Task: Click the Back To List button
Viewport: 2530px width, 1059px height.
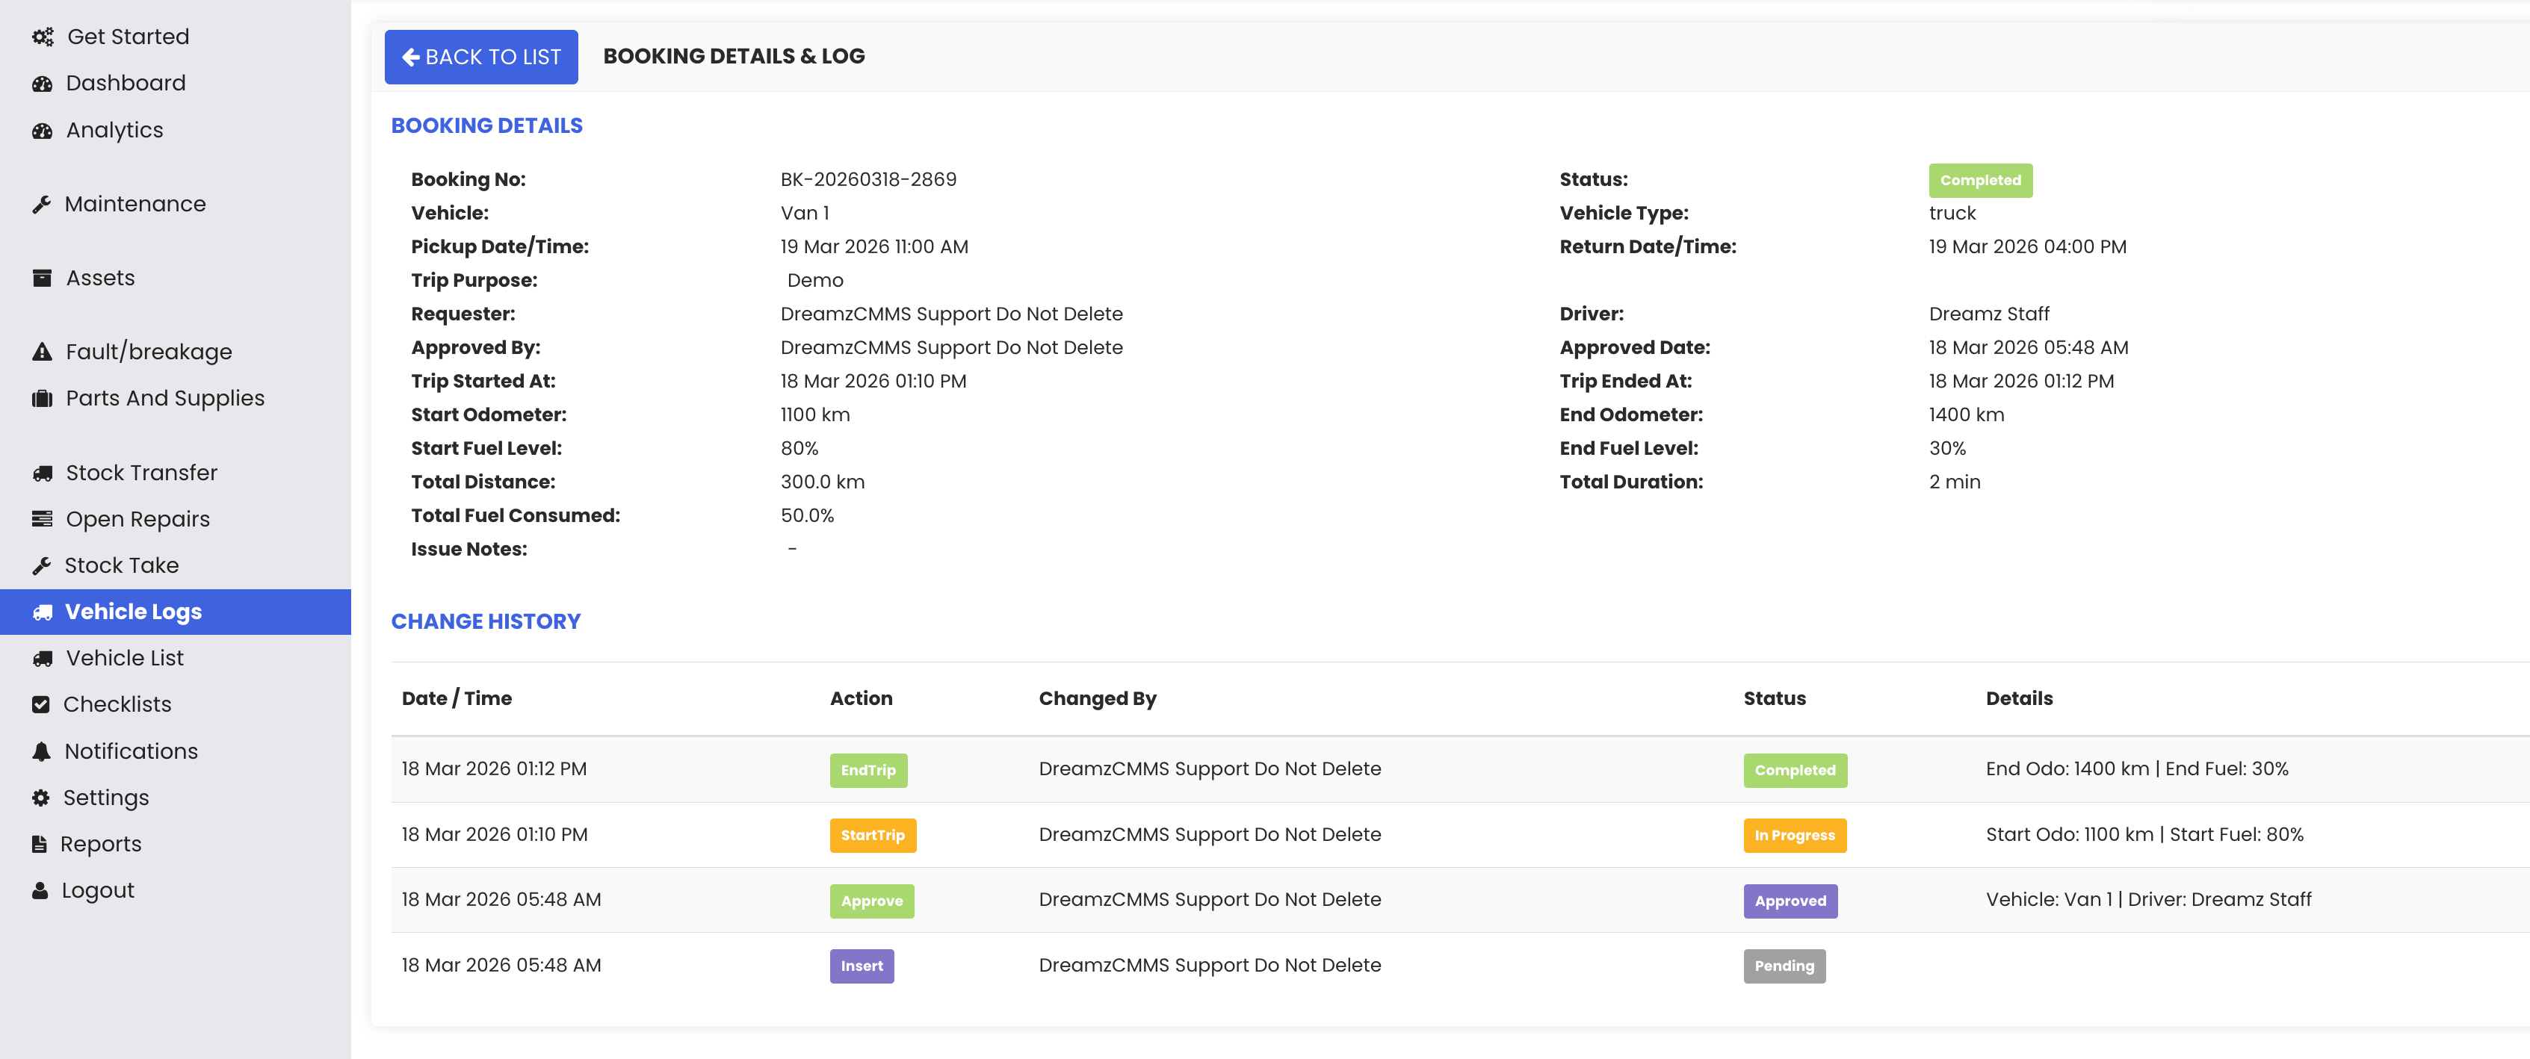Action: [x=481, y=57]
